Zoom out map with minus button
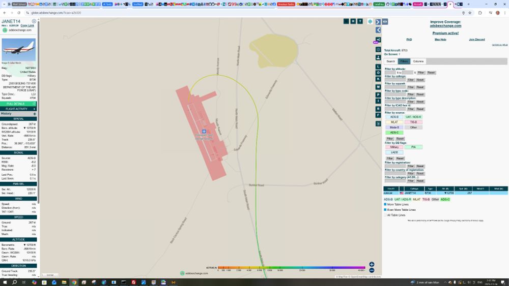The width and height of the screenshot is (509, 286). (x=372, y=270)
